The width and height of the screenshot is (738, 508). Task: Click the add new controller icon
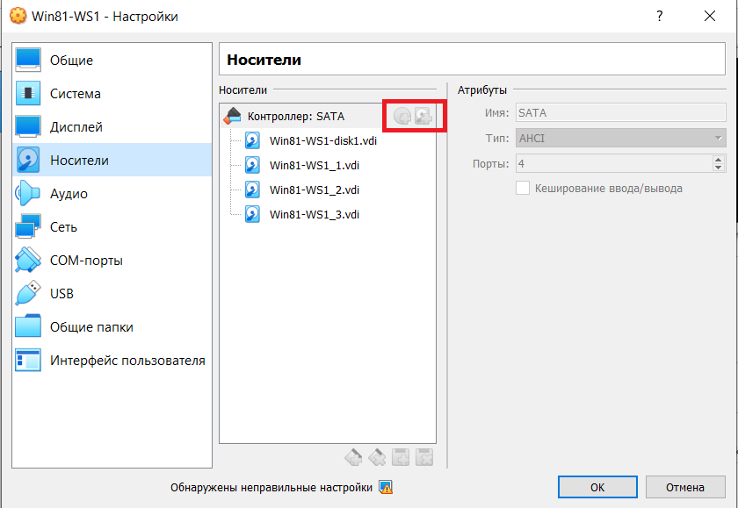(353, 457)
